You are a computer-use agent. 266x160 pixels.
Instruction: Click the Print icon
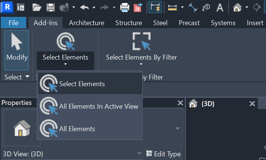[x=125, y=7]
